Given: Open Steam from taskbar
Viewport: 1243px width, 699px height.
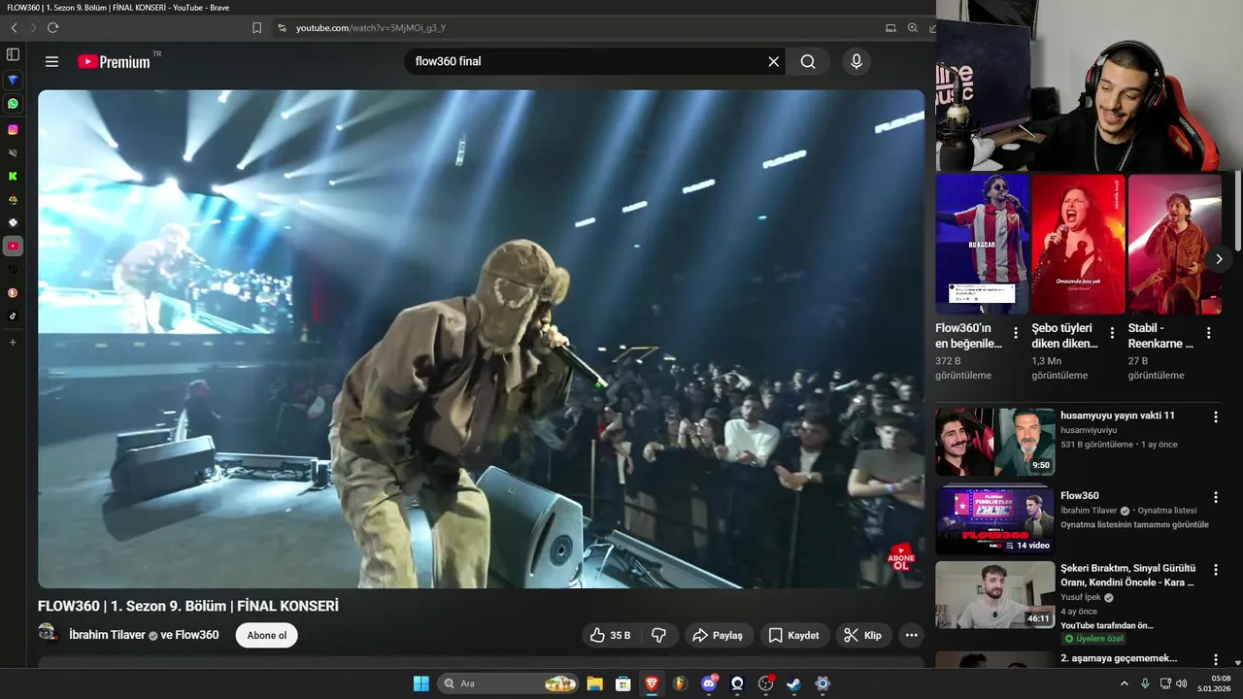Looking at the screenshot, I should (x=793, y=683).
